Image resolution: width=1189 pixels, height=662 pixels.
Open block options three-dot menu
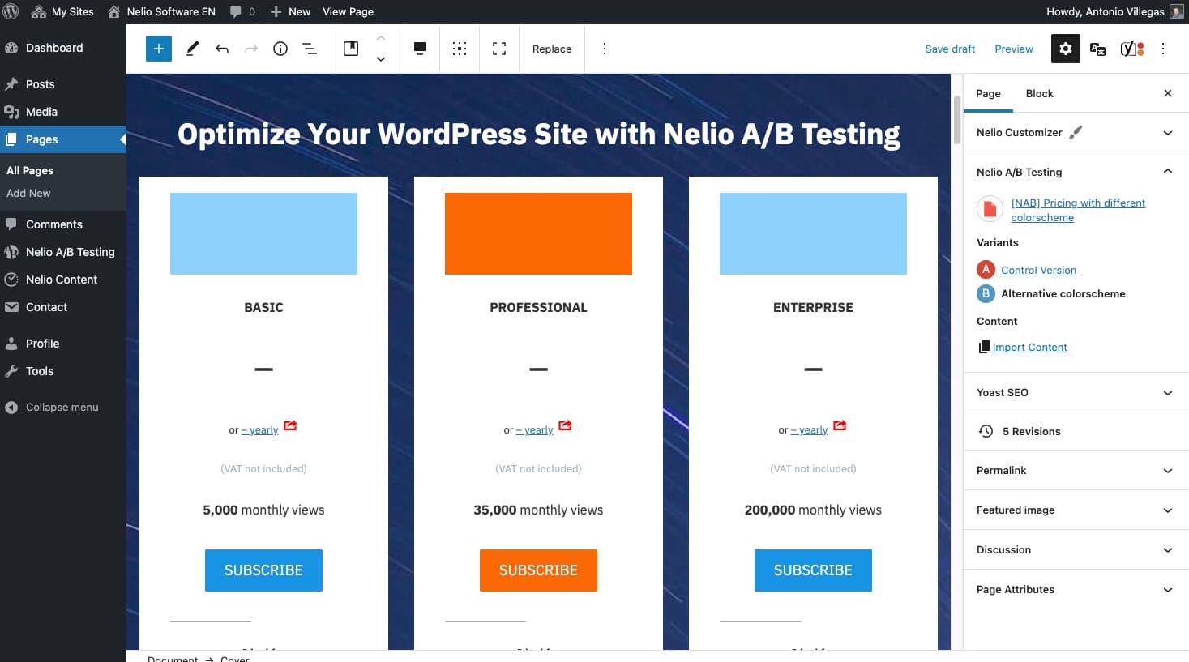point(604,49)
